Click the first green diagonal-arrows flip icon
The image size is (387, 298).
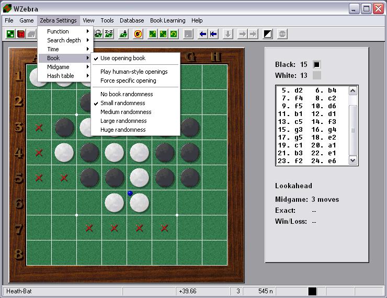click(153, 34)
